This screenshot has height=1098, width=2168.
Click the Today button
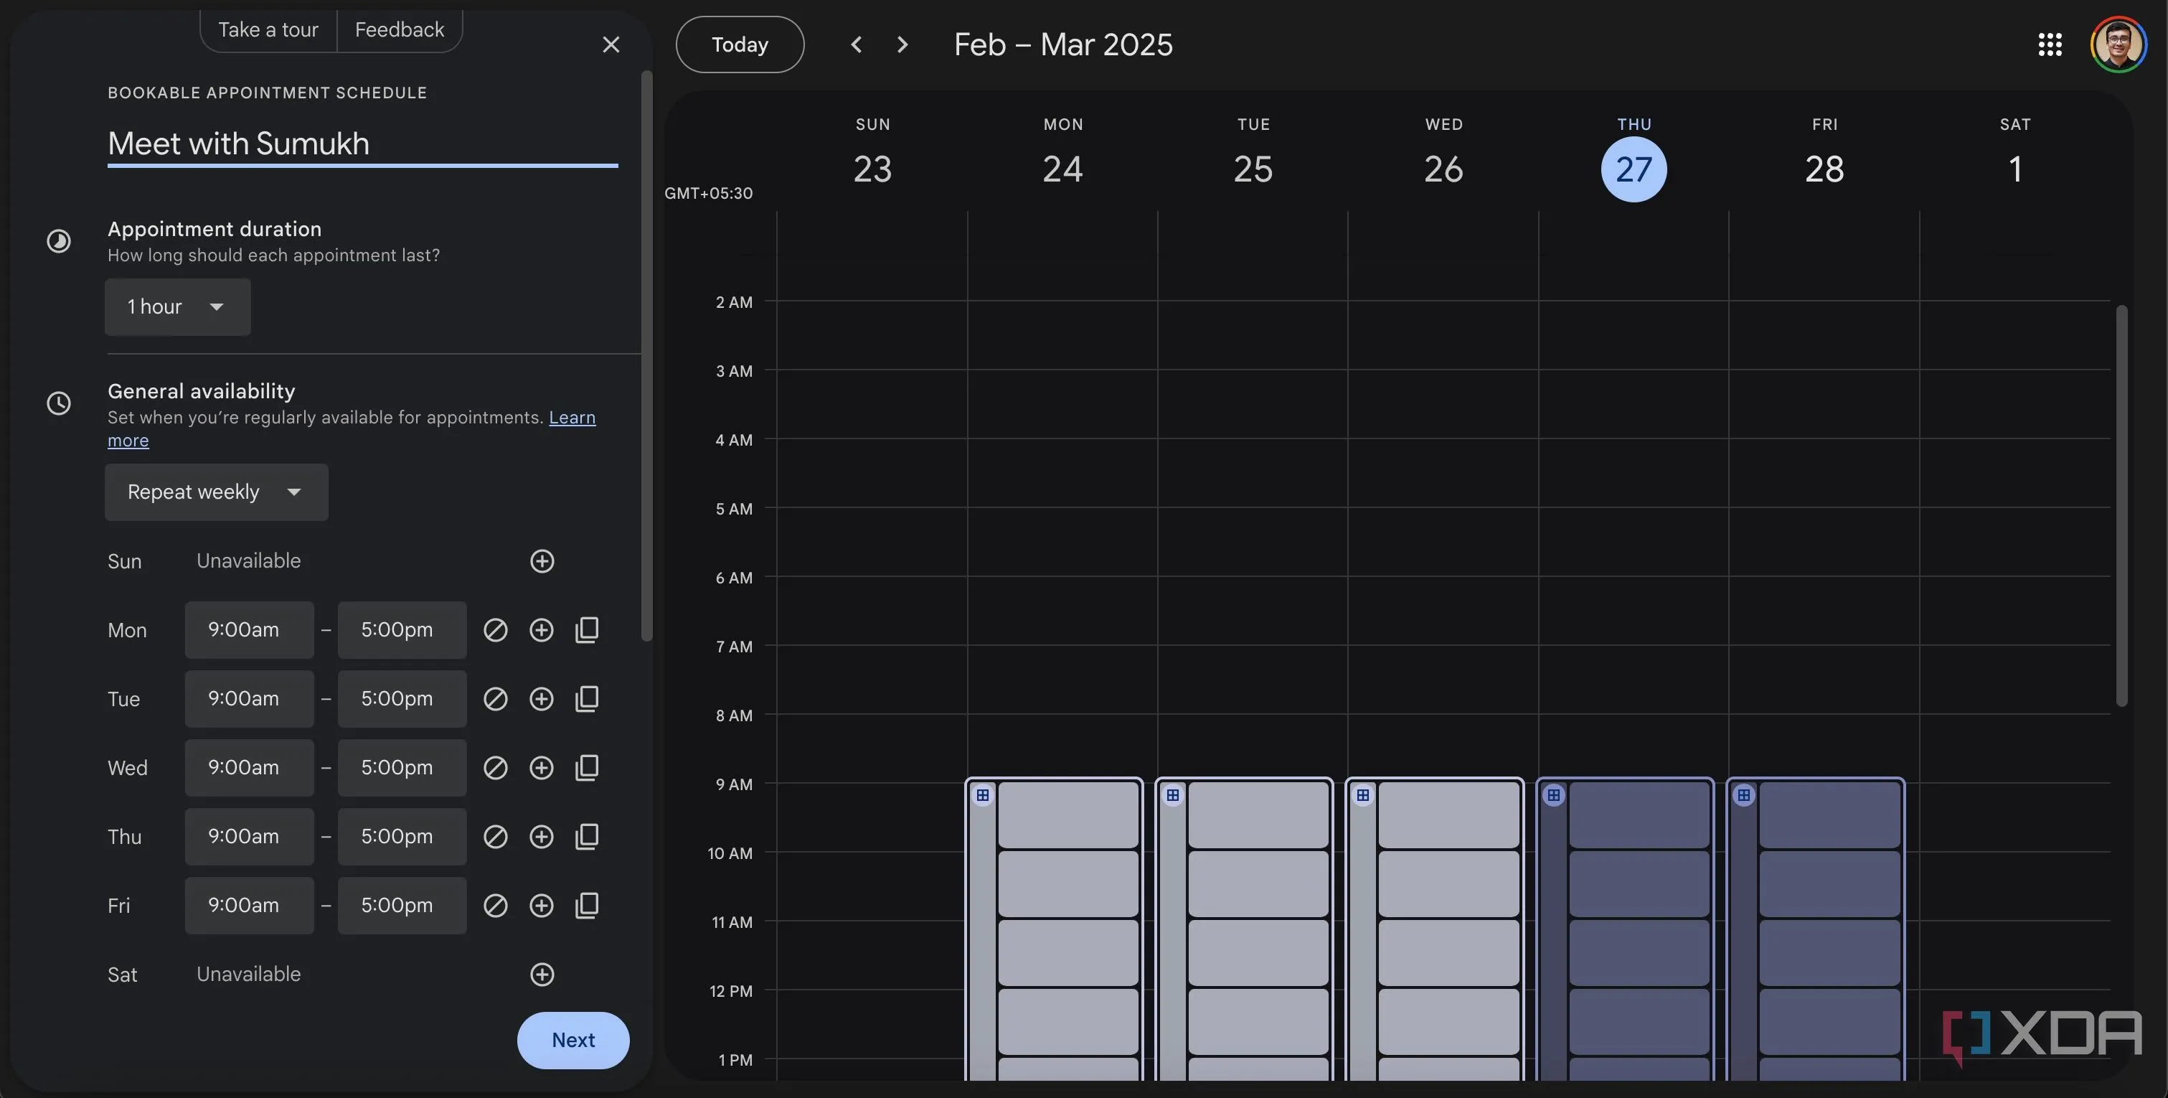click(x=739, y=44)
